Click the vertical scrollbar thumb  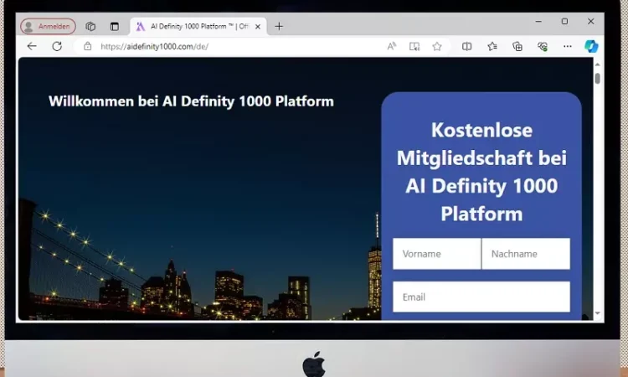coord(598,79)
